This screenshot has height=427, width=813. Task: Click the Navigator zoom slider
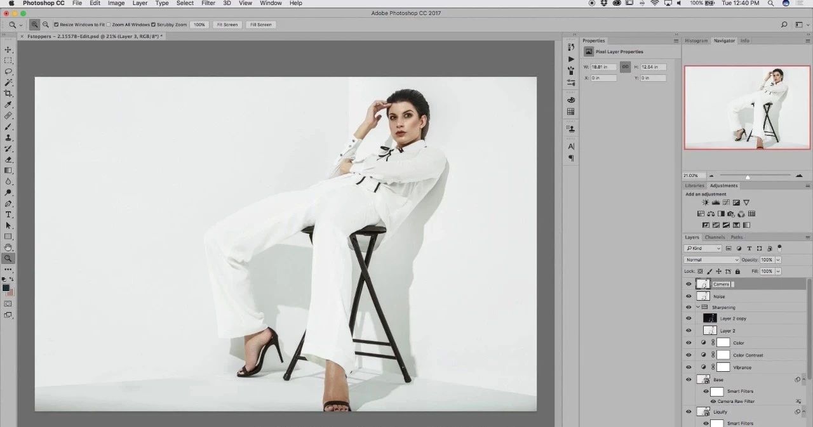point(748,176)
